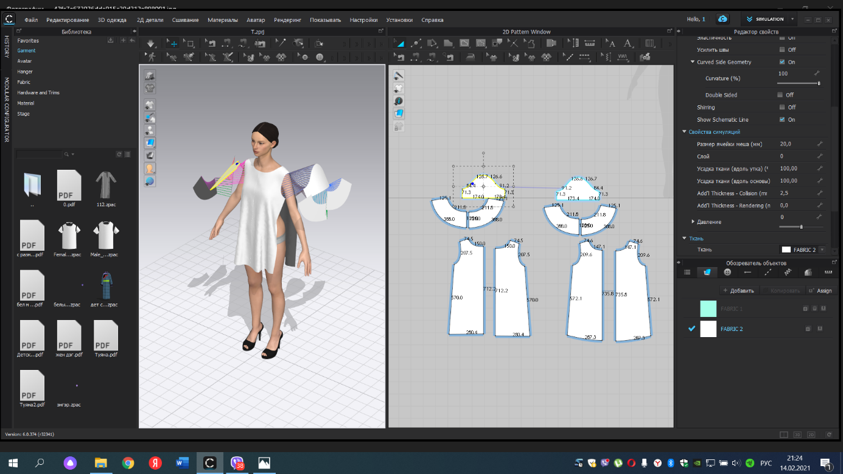Disable the Show Schematic Line checkbox
843x474 pixels.
tap(782, 119)
